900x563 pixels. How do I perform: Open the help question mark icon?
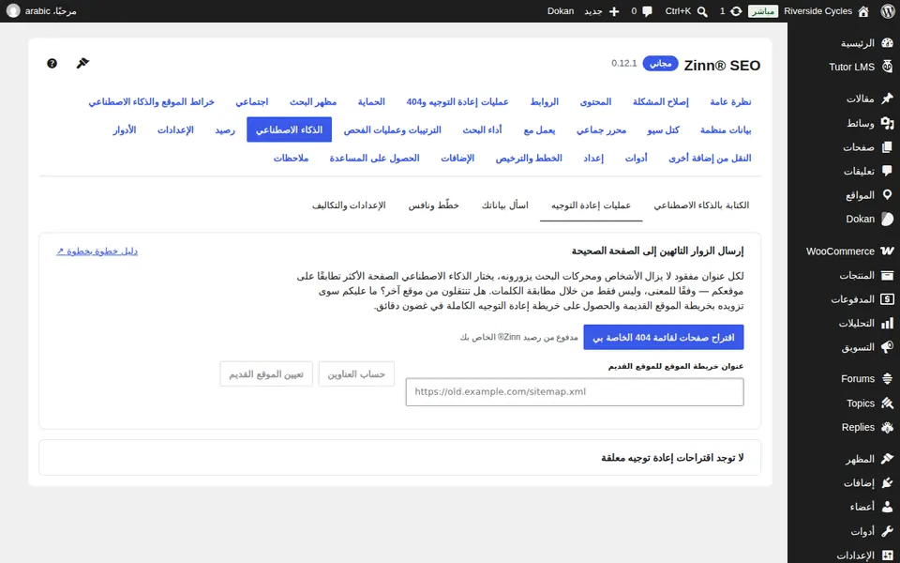point(52,63)
